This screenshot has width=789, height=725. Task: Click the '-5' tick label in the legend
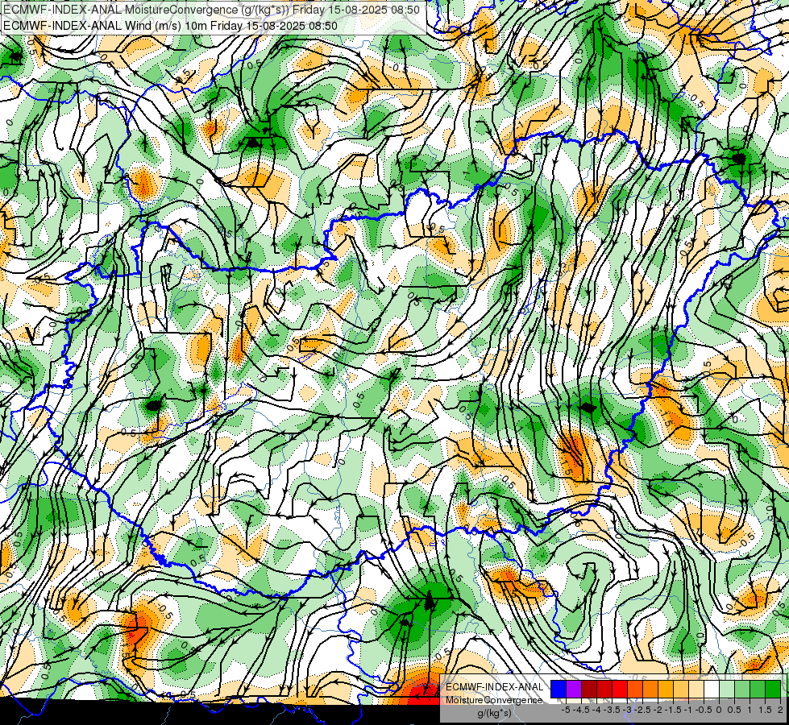pyautogui.click(x=566, y=710)
